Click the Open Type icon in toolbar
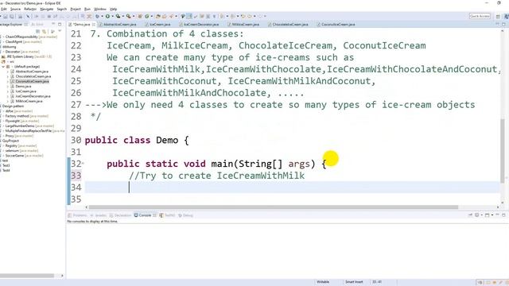The width and height of the screenshot is (509, 286). 158,16
